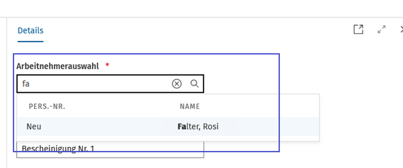Click the Arbeitnehmerauswahl field label

pyautogui.click(x=58, y=66)
